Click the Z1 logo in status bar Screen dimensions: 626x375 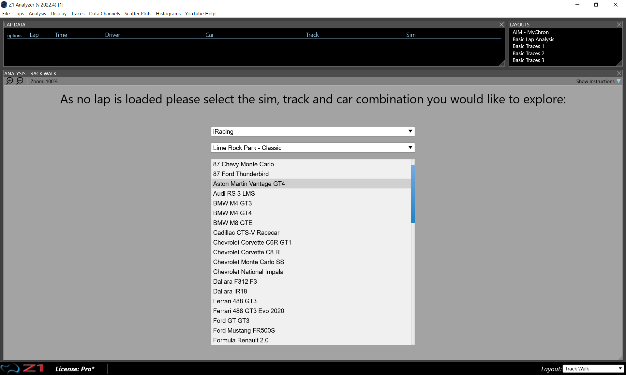pos(22,368)
